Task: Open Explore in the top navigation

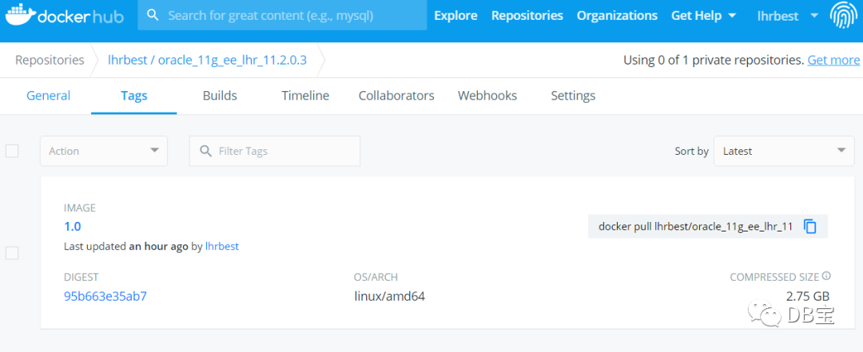Action: click(455, 15)
